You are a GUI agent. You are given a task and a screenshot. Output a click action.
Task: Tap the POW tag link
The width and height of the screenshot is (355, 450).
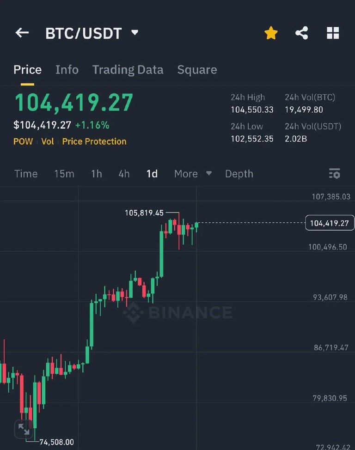[23, 141]
